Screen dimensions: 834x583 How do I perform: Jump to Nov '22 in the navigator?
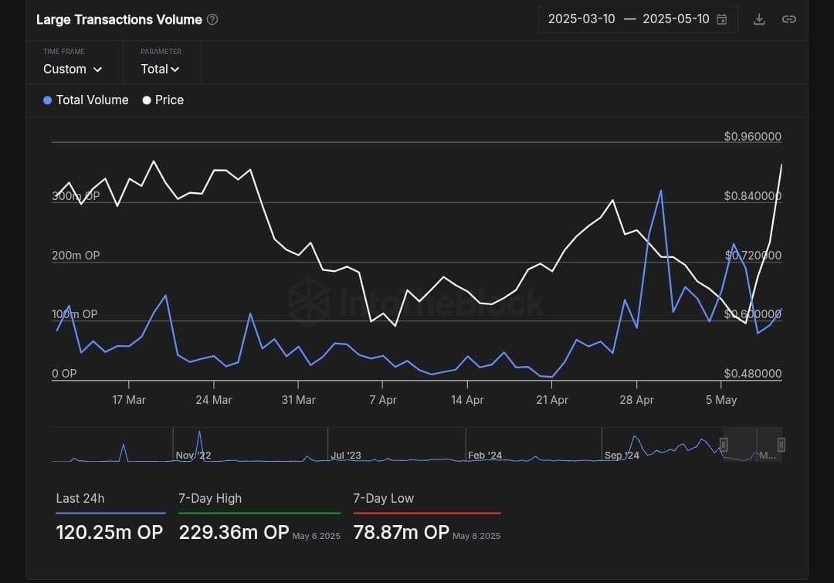[193, 456]
